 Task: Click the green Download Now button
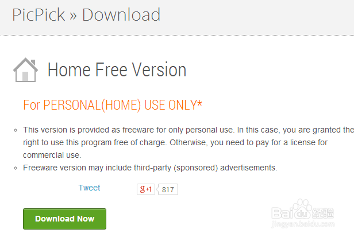(64, 219)
